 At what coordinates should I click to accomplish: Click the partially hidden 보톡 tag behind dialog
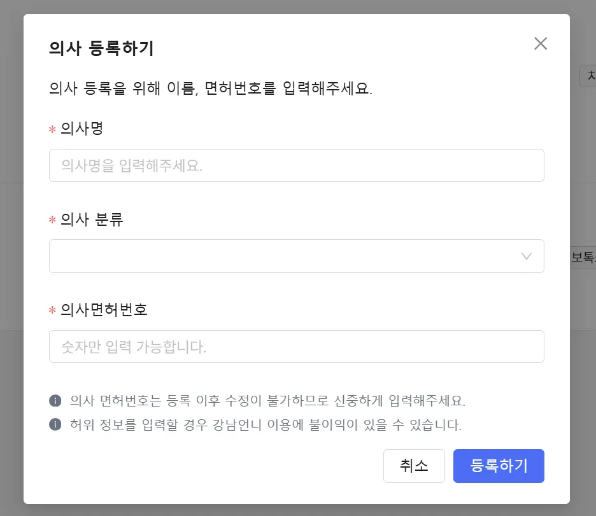583,257
